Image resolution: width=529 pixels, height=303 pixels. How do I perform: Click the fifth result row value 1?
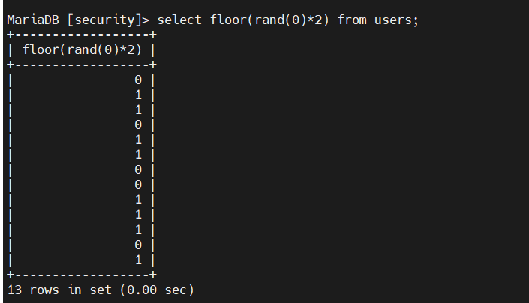point(138,139)
